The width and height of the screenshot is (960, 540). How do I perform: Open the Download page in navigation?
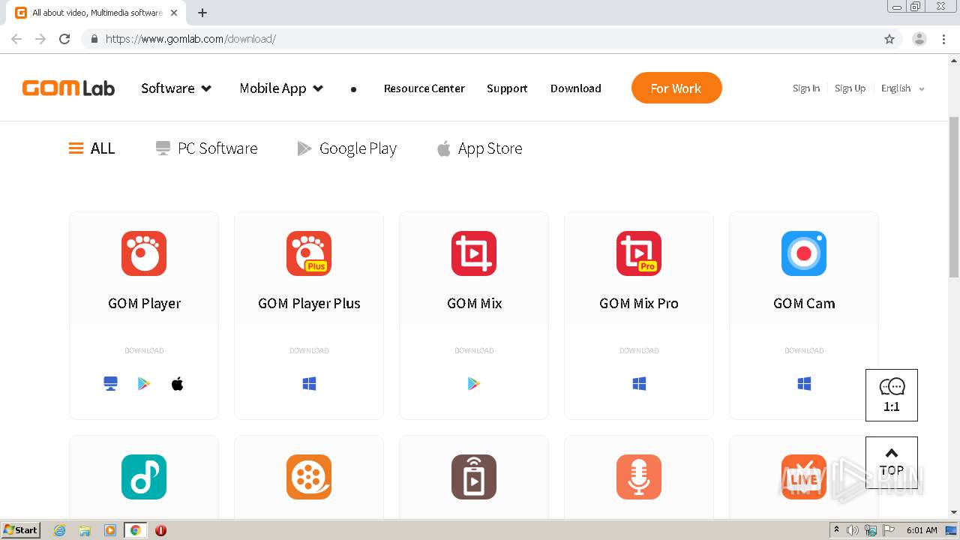tap(576, 88)
